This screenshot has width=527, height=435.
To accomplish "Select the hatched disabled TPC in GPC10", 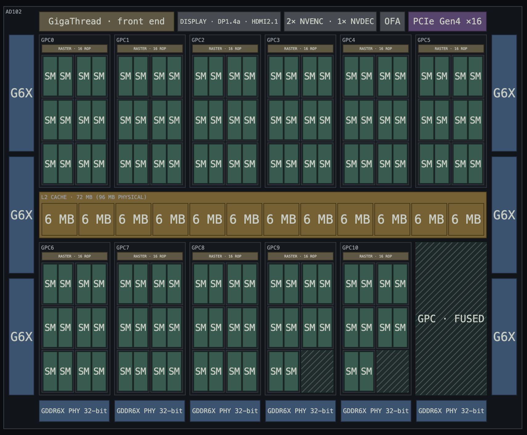I will click(x=392, y=371).
